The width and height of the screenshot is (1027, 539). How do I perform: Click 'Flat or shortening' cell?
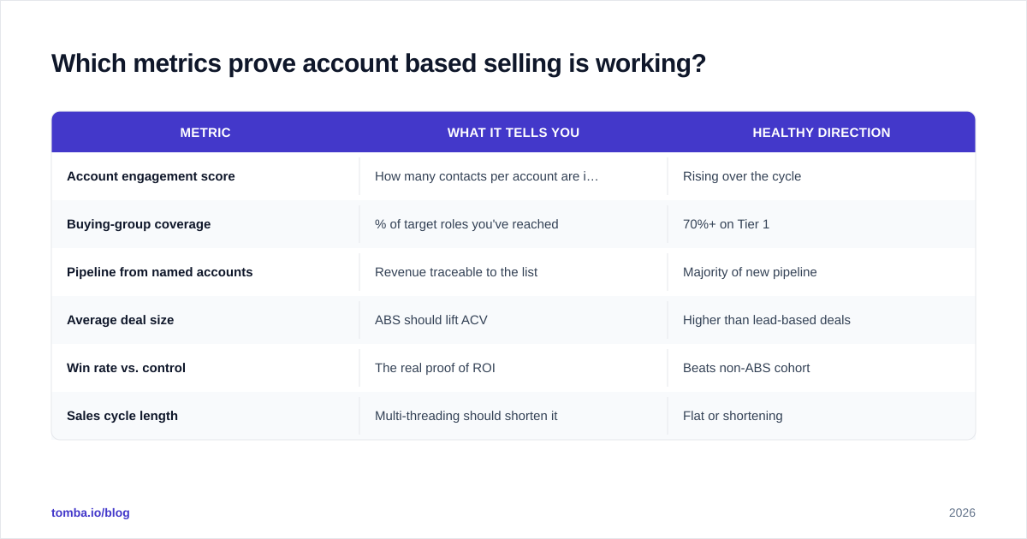[822, 416]
